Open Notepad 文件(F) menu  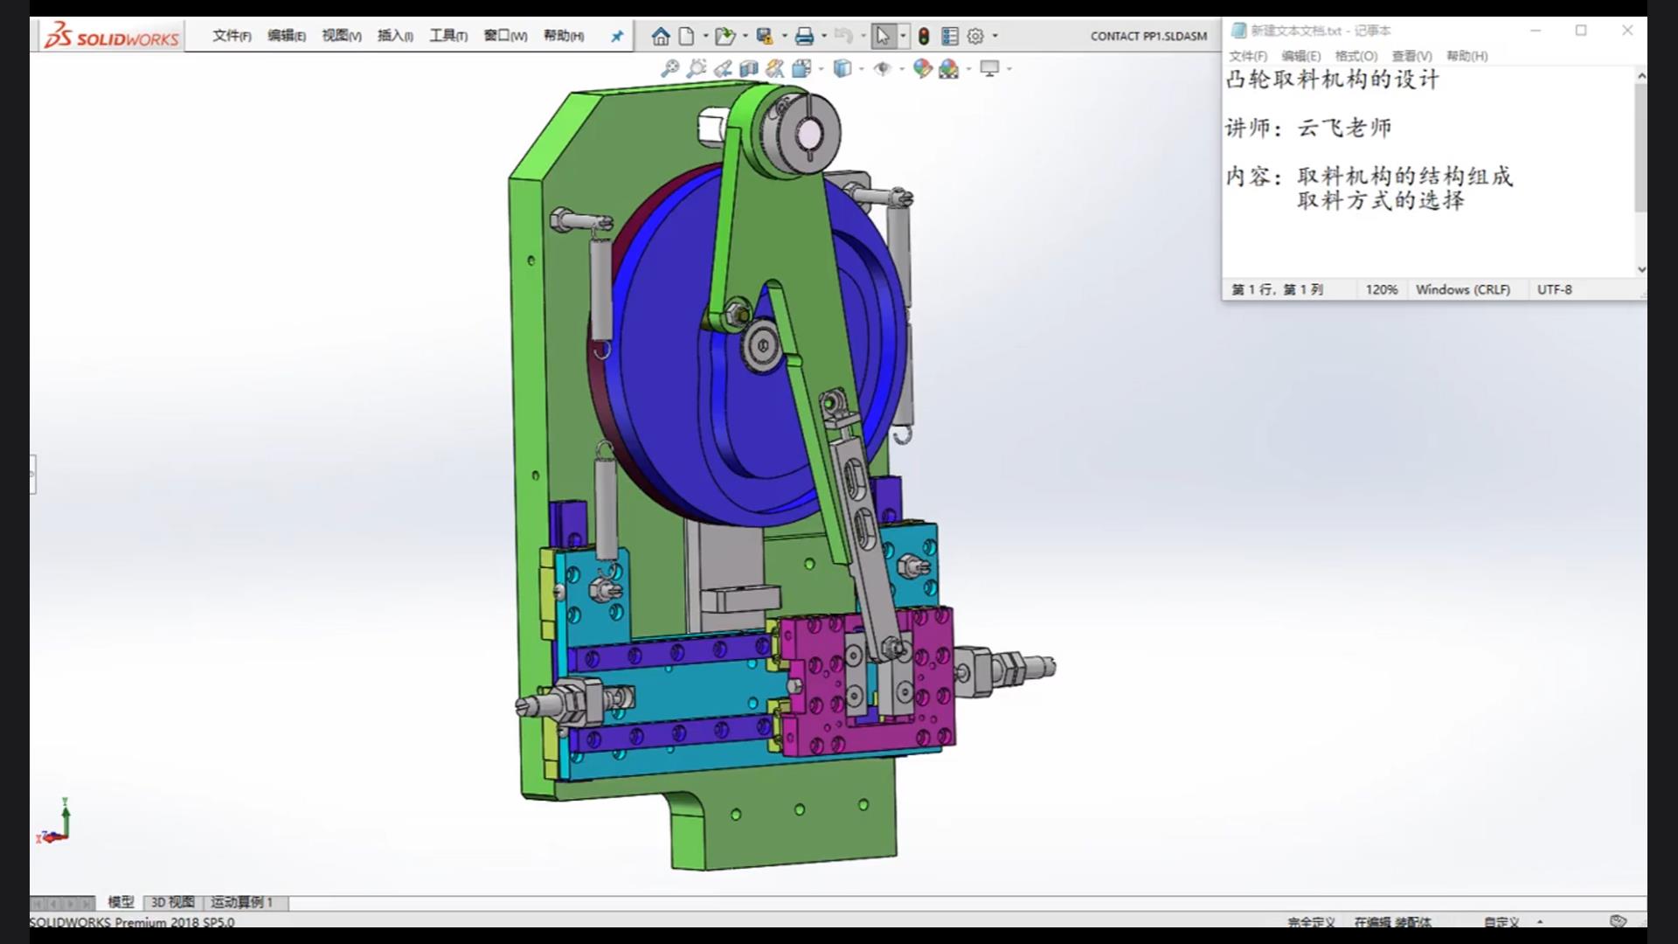pyautogui.click(x=1248, y=56)
